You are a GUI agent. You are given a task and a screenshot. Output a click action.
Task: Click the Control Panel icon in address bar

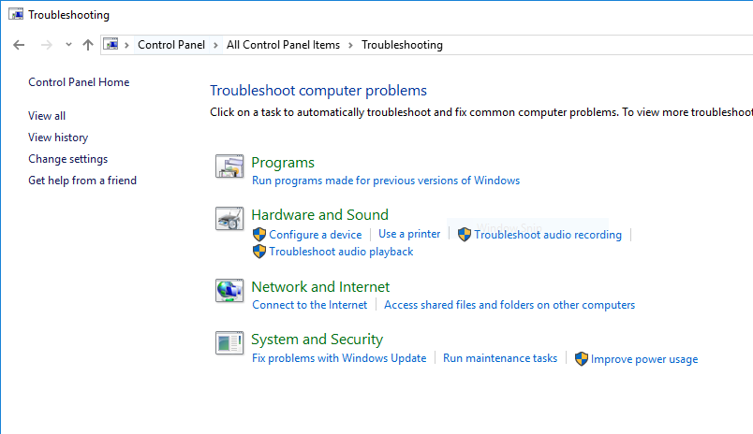coord(111,45)
